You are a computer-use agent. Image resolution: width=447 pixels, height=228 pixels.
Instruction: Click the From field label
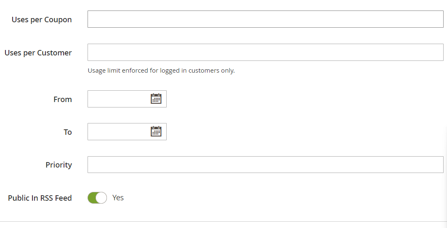coord(63,99)
